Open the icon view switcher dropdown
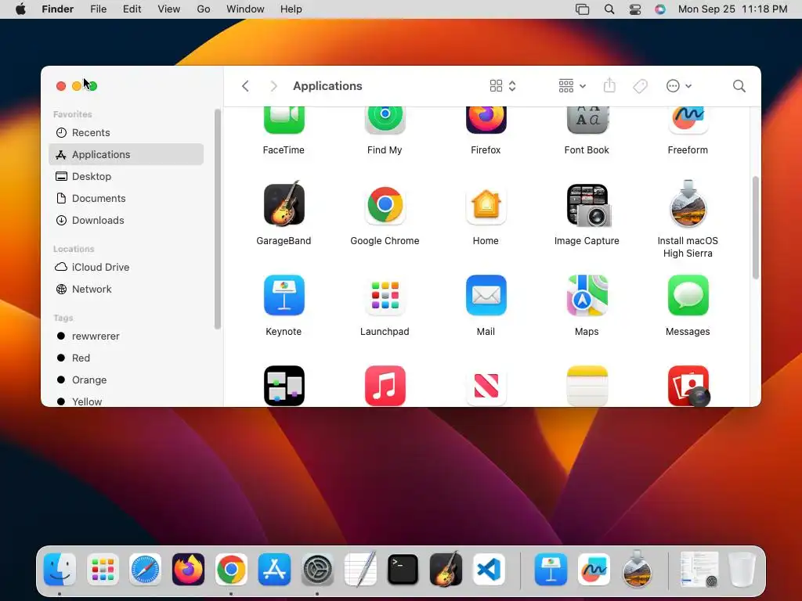Viewport: 802px width, 601px height. pos(503,86)
